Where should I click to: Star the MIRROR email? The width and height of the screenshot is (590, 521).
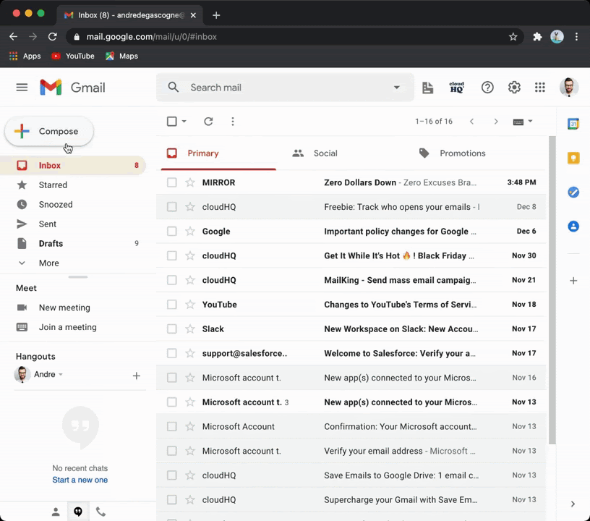point(190,182)
